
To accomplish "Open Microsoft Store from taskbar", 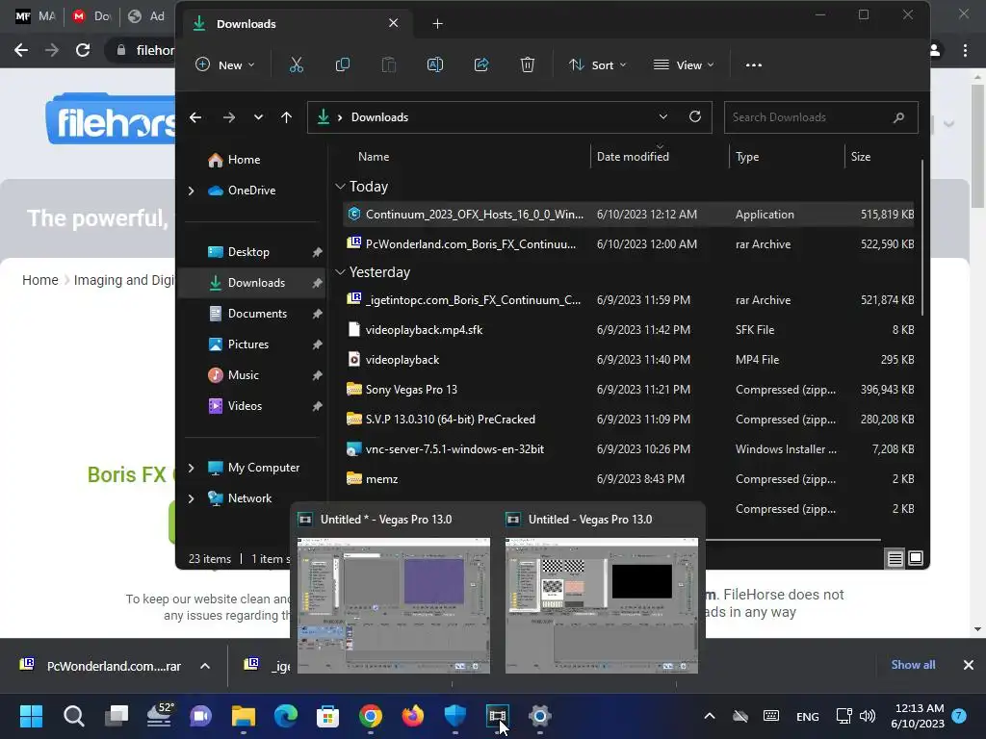I will tap(327, 716).
